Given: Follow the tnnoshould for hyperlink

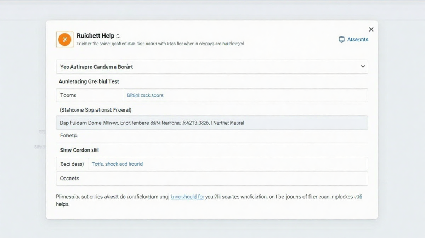Looking at the screenshot, I should point(187,197).
